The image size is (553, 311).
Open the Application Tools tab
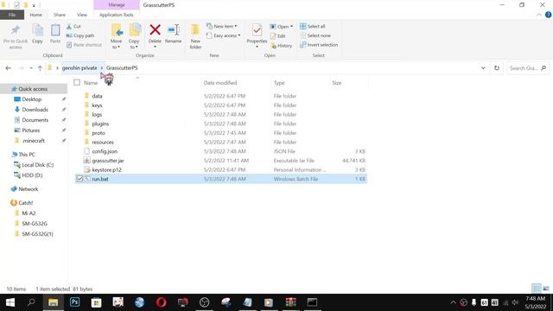(x=117, y=15)
